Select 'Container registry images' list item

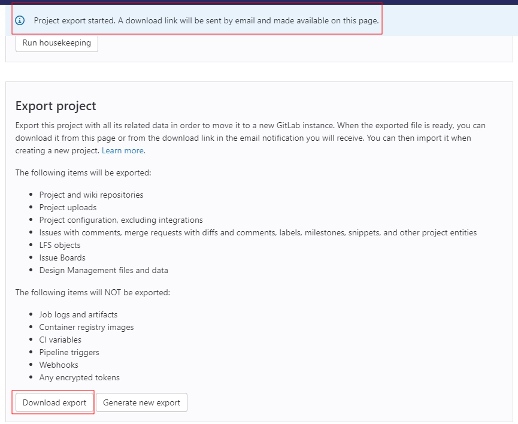(87, 327)
